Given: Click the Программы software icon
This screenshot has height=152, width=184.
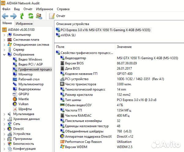Looking at the screenshot, I should pos(9,139).
